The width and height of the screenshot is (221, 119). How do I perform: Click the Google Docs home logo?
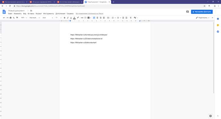(x=4, y=12)
